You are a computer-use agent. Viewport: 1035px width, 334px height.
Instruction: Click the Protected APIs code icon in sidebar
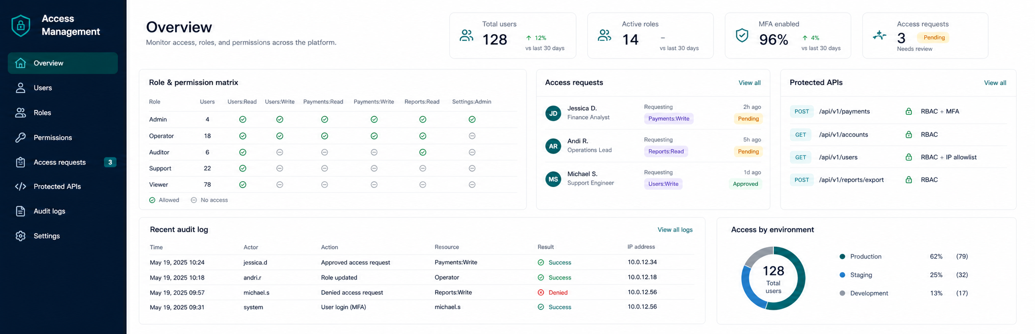[x=20, y=186]
